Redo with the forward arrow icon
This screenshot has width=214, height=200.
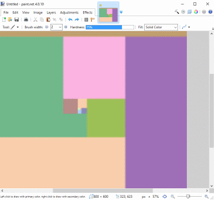(x=77, y=19)
